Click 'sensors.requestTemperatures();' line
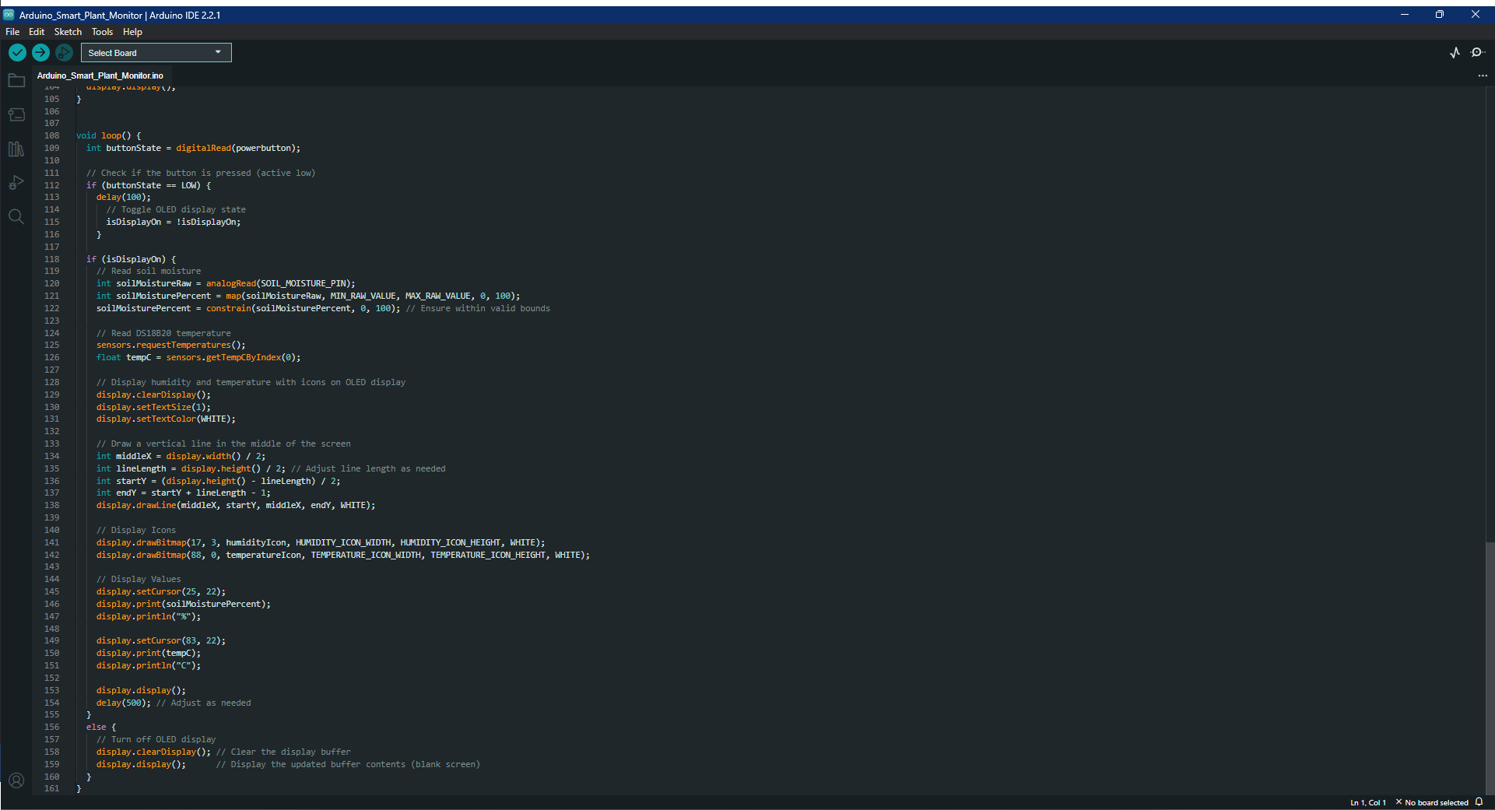1495x810 pixels. click(171, 345)
